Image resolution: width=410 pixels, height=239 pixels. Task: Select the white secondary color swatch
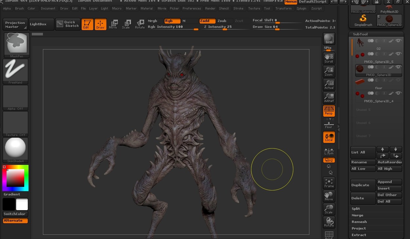click(22, 204)
